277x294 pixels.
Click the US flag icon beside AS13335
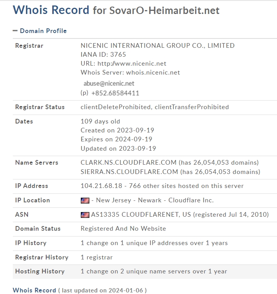(85, 215)
